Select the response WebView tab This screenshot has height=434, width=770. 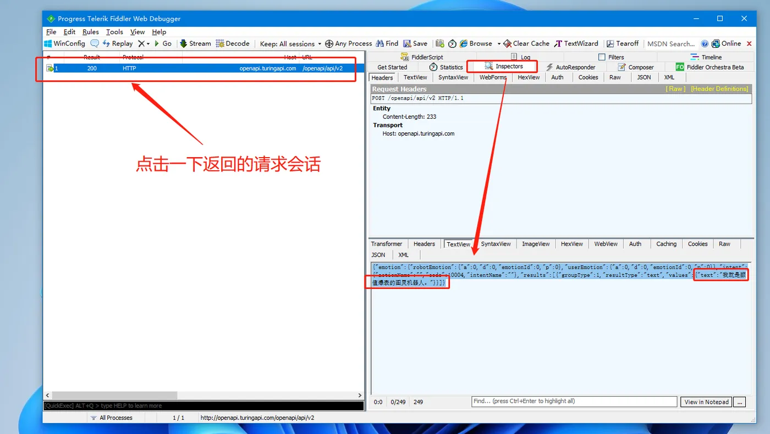pos(606,244)
